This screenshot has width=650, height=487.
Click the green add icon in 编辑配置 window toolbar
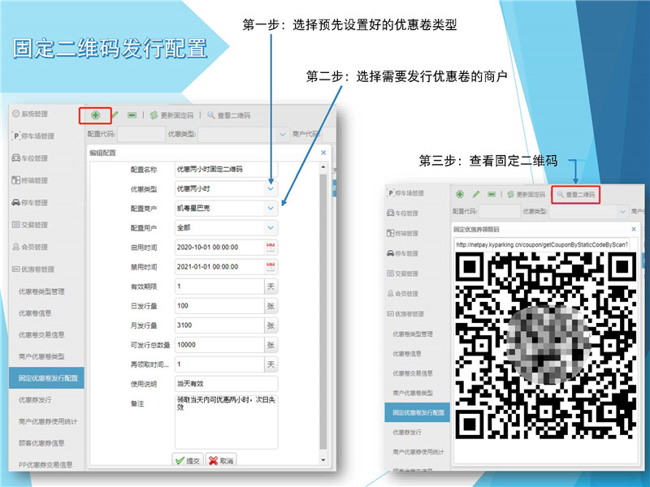pos(95,115)
